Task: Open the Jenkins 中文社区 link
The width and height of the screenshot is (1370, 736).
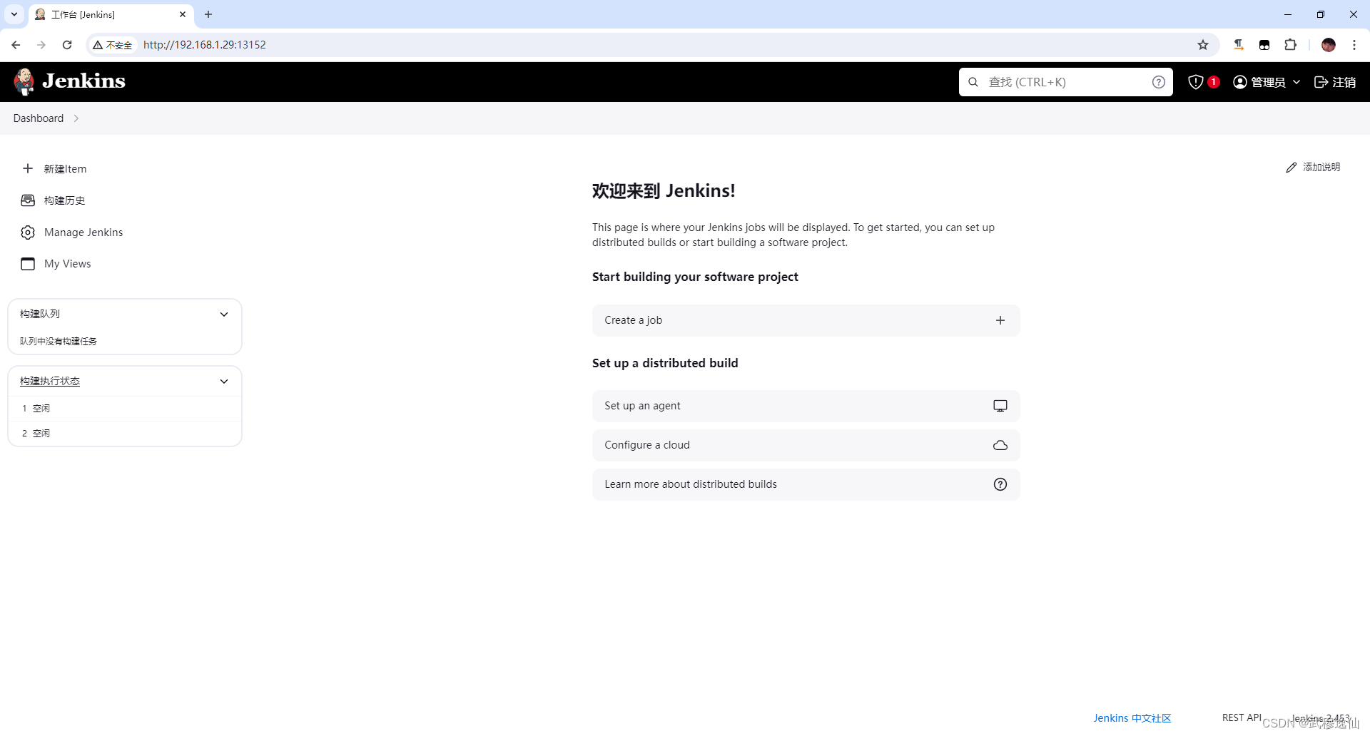Action: 1132,717
